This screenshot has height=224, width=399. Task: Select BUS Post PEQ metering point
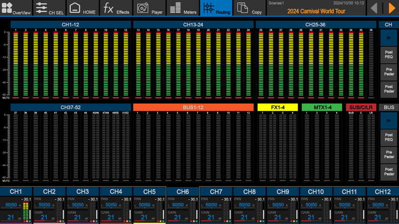click(389, 137)
